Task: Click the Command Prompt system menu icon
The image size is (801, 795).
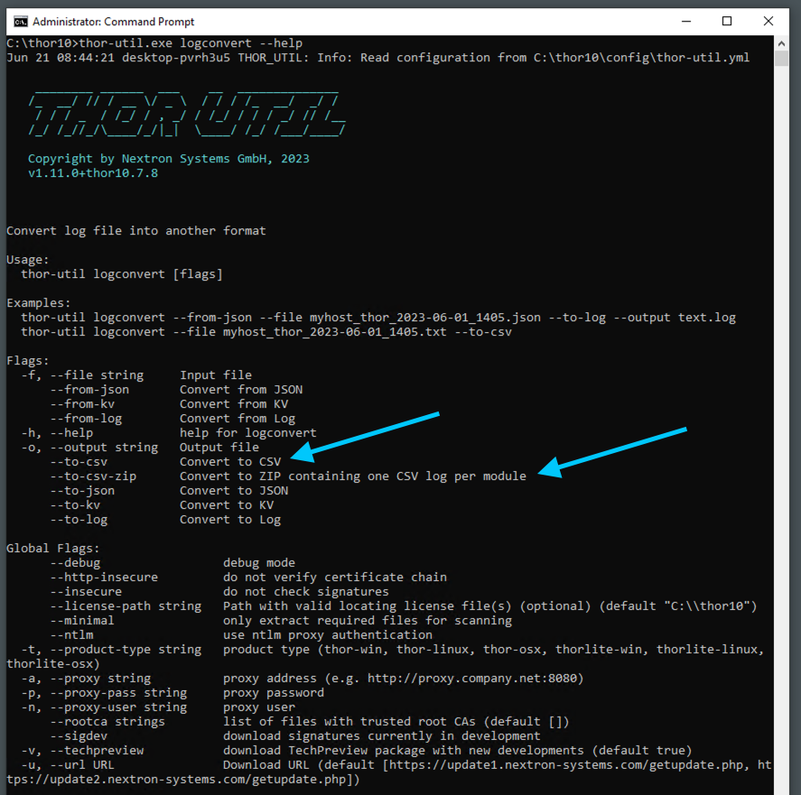Action: pyautogui.click(x=20, y=22)
